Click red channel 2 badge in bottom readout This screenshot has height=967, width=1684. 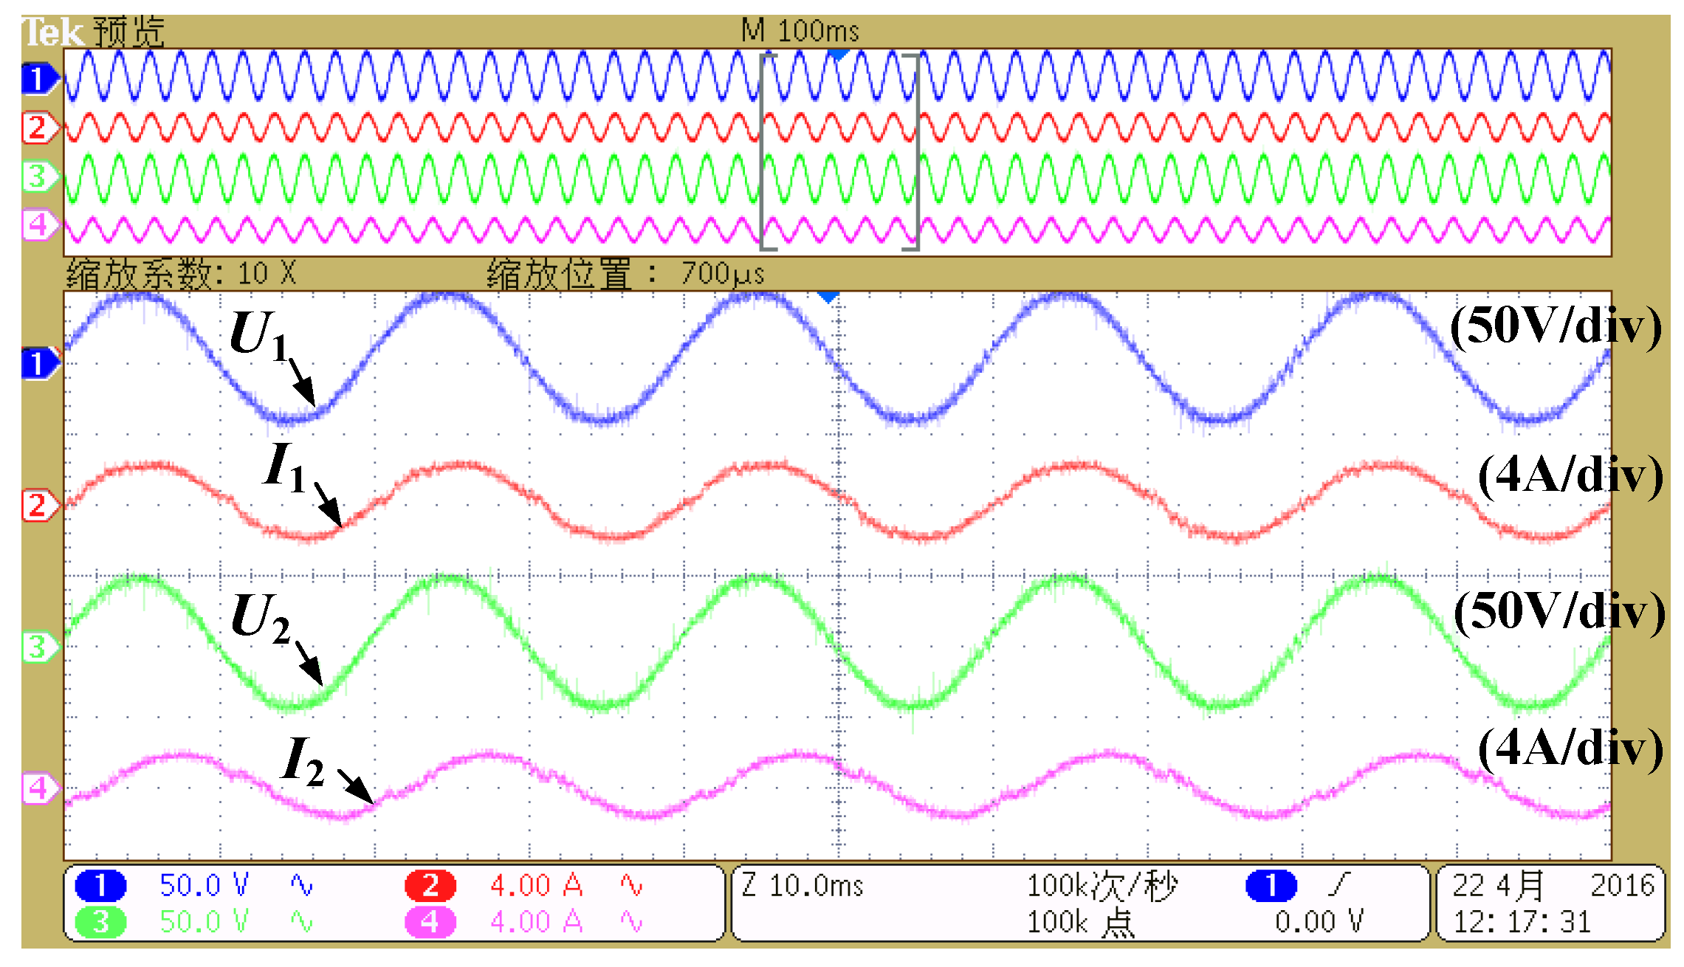pos(430,885)
